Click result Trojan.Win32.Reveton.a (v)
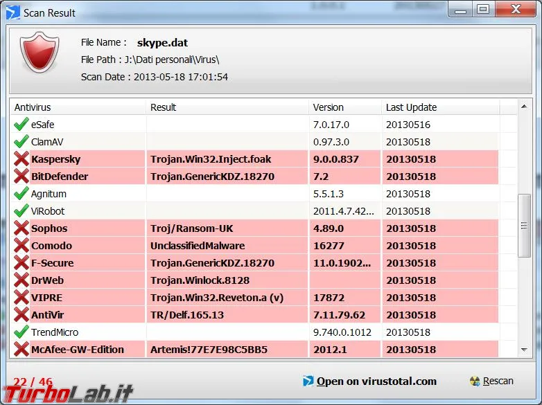The image size is (542, 405). point(217,298)
